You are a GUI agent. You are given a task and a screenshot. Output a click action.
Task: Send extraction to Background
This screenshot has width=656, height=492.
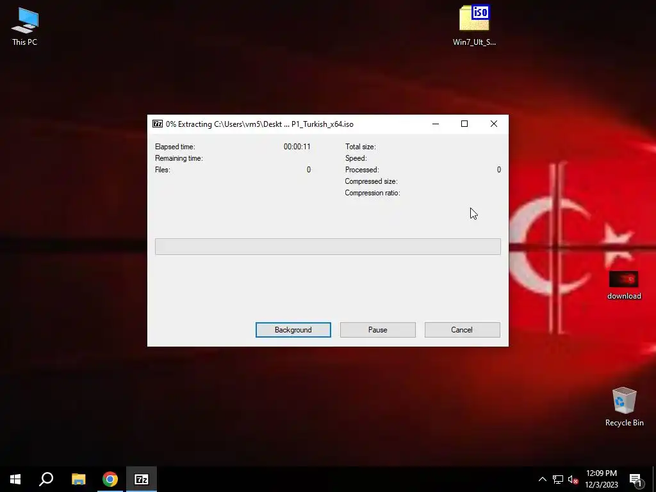pos(293,330)
